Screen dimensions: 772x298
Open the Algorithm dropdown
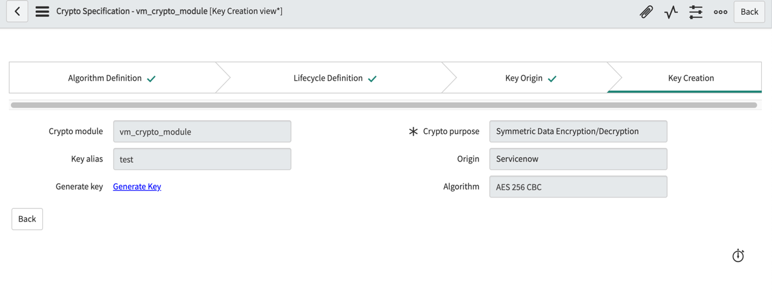[578, 187]
